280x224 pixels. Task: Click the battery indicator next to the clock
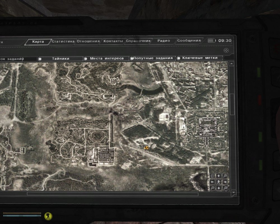pyautogui.click(x=212, y=41)
